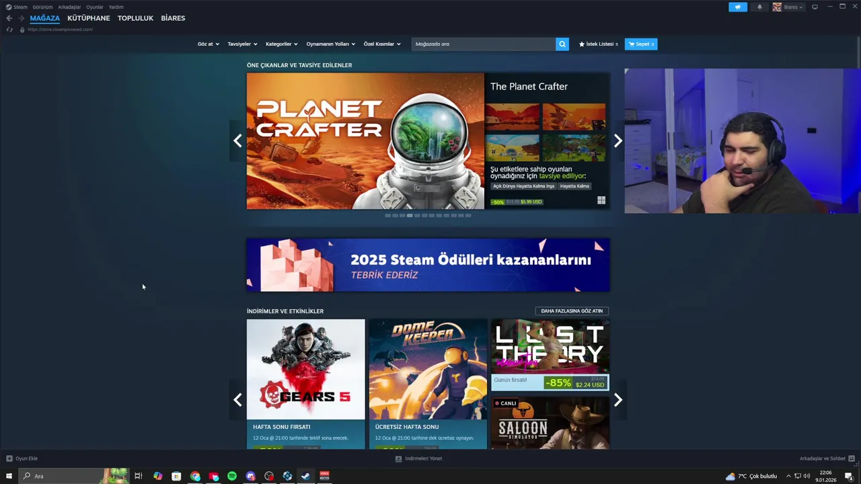
Task: Open Windows Start menu
Action: pos(9,476)
